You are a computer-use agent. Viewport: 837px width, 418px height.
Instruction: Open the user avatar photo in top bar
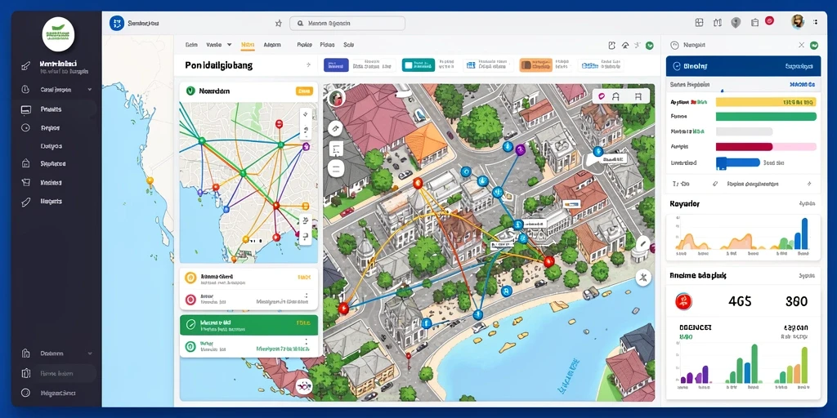click(798, 21)
